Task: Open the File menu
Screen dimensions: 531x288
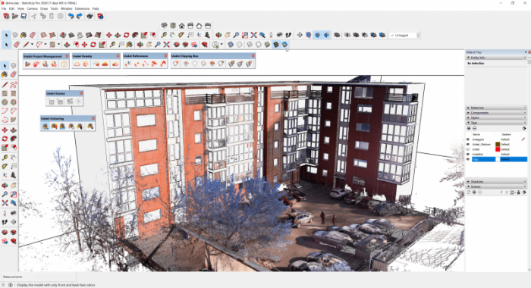Action: 4,8
